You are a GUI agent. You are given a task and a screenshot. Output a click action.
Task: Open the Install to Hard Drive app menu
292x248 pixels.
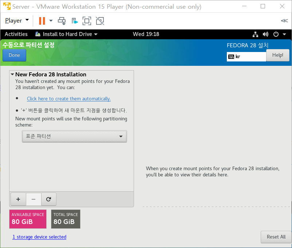tap(67, 34)
